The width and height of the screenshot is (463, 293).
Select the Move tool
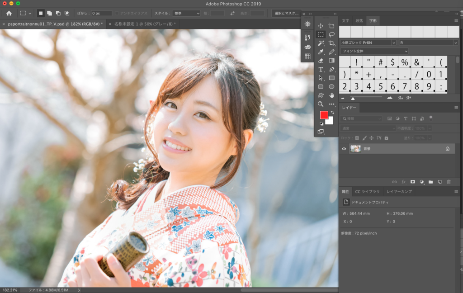point(321,26)
